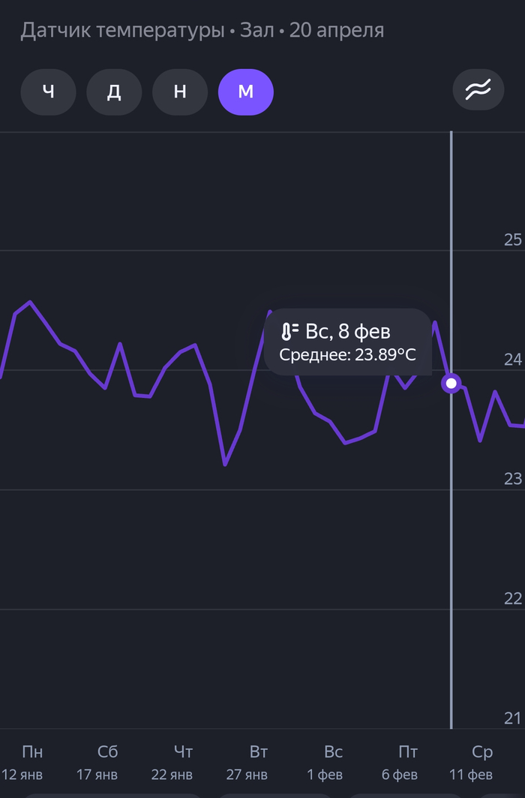Click the white data point marker on the graph
The width and height of the screenshot is (525, 798).
click(451, 383)
